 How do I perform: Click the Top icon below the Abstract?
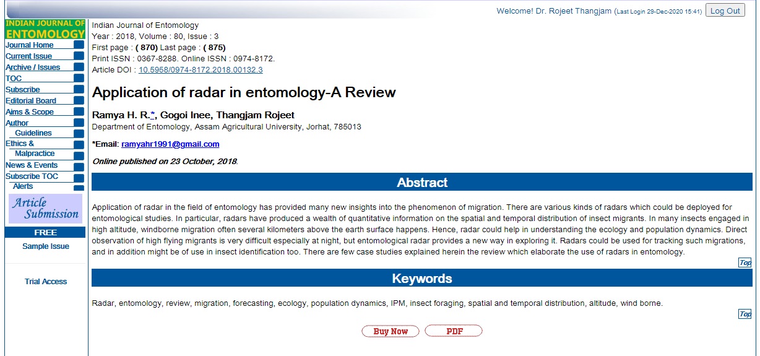pyautogui.click(x=745, y=263)
